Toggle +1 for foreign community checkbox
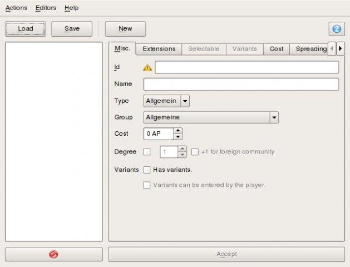Image resolution: width=350 pixels, height=267 pixels. 195,152
